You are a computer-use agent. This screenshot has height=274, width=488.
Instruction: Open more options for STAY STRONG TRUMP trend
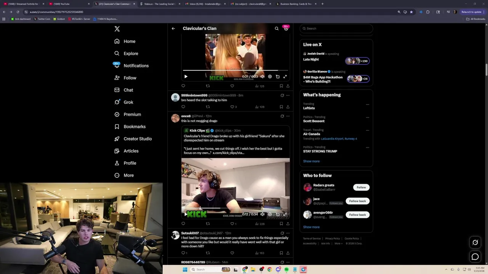pos(368,148)
